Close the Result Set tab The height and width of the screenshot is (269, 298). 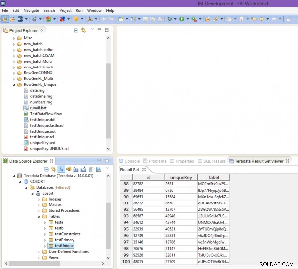pos(144,169)
